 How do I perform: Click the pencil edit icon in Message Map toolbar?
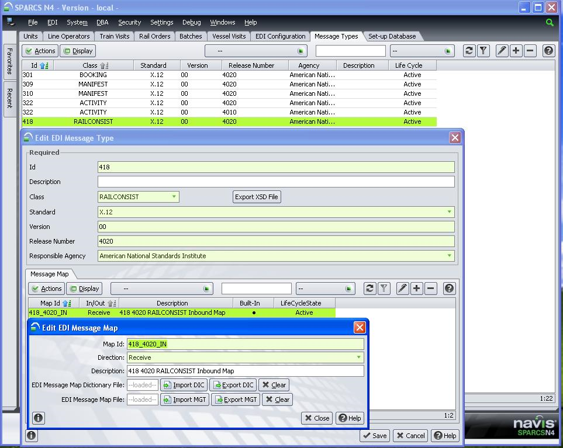402,289
